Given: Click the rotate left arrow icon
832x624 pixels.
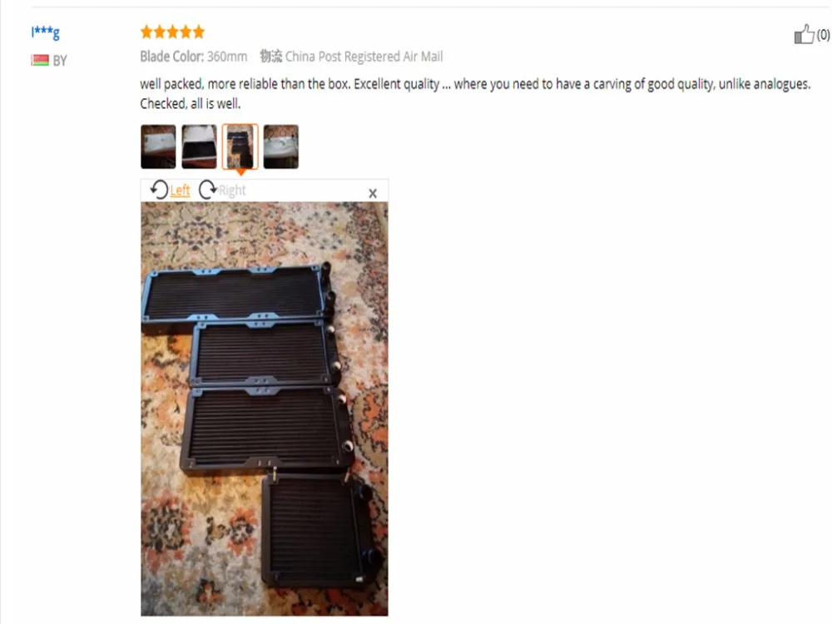Looking at the screenshot, I should tap(159, 190).
